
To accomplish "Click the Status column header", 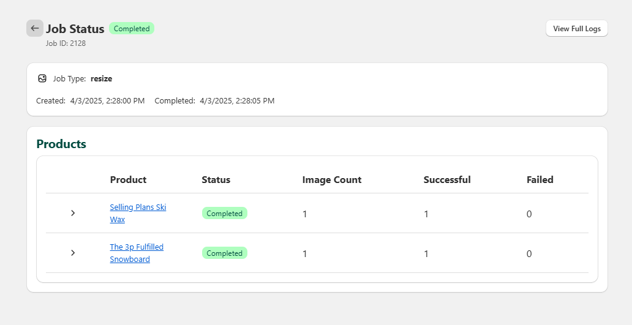I will click(216, 179).
